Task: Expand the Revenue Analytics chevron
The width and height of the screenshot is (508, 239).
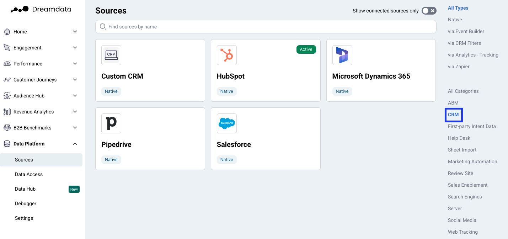Action: (x=75, y=112)
